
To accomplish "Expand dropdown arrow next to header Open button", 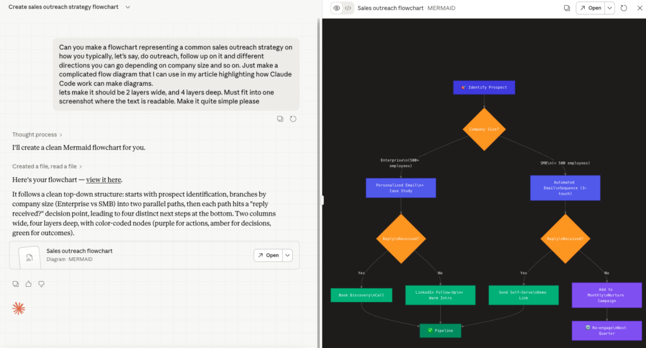I will pyautogui.click(x=609, y=8).
